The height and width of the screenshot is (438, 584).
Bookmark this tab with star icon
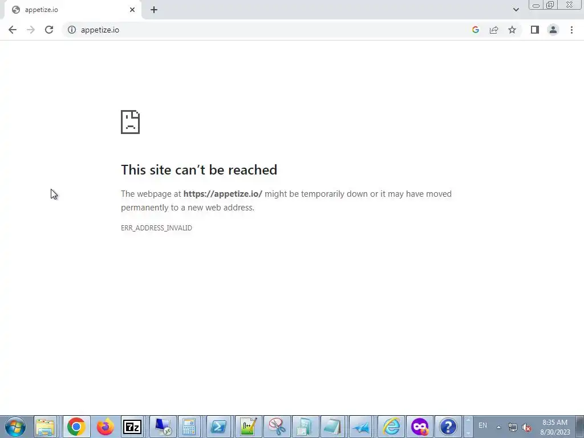coord(512,30)
